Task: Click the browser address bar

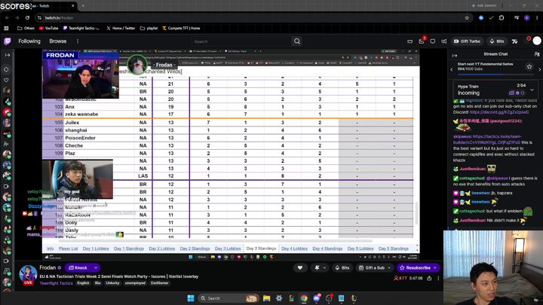Action: (253, 18)
